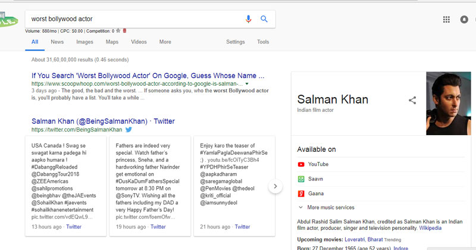Click the voice search microphone icon
This screenshot has height=250, width=476.
(248, 19)
